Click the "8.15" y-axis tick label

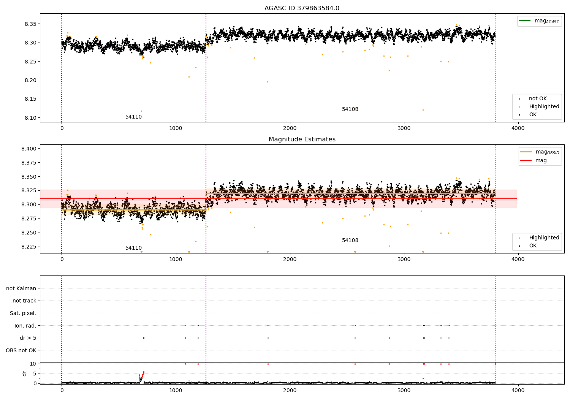[x=30, y=99]
